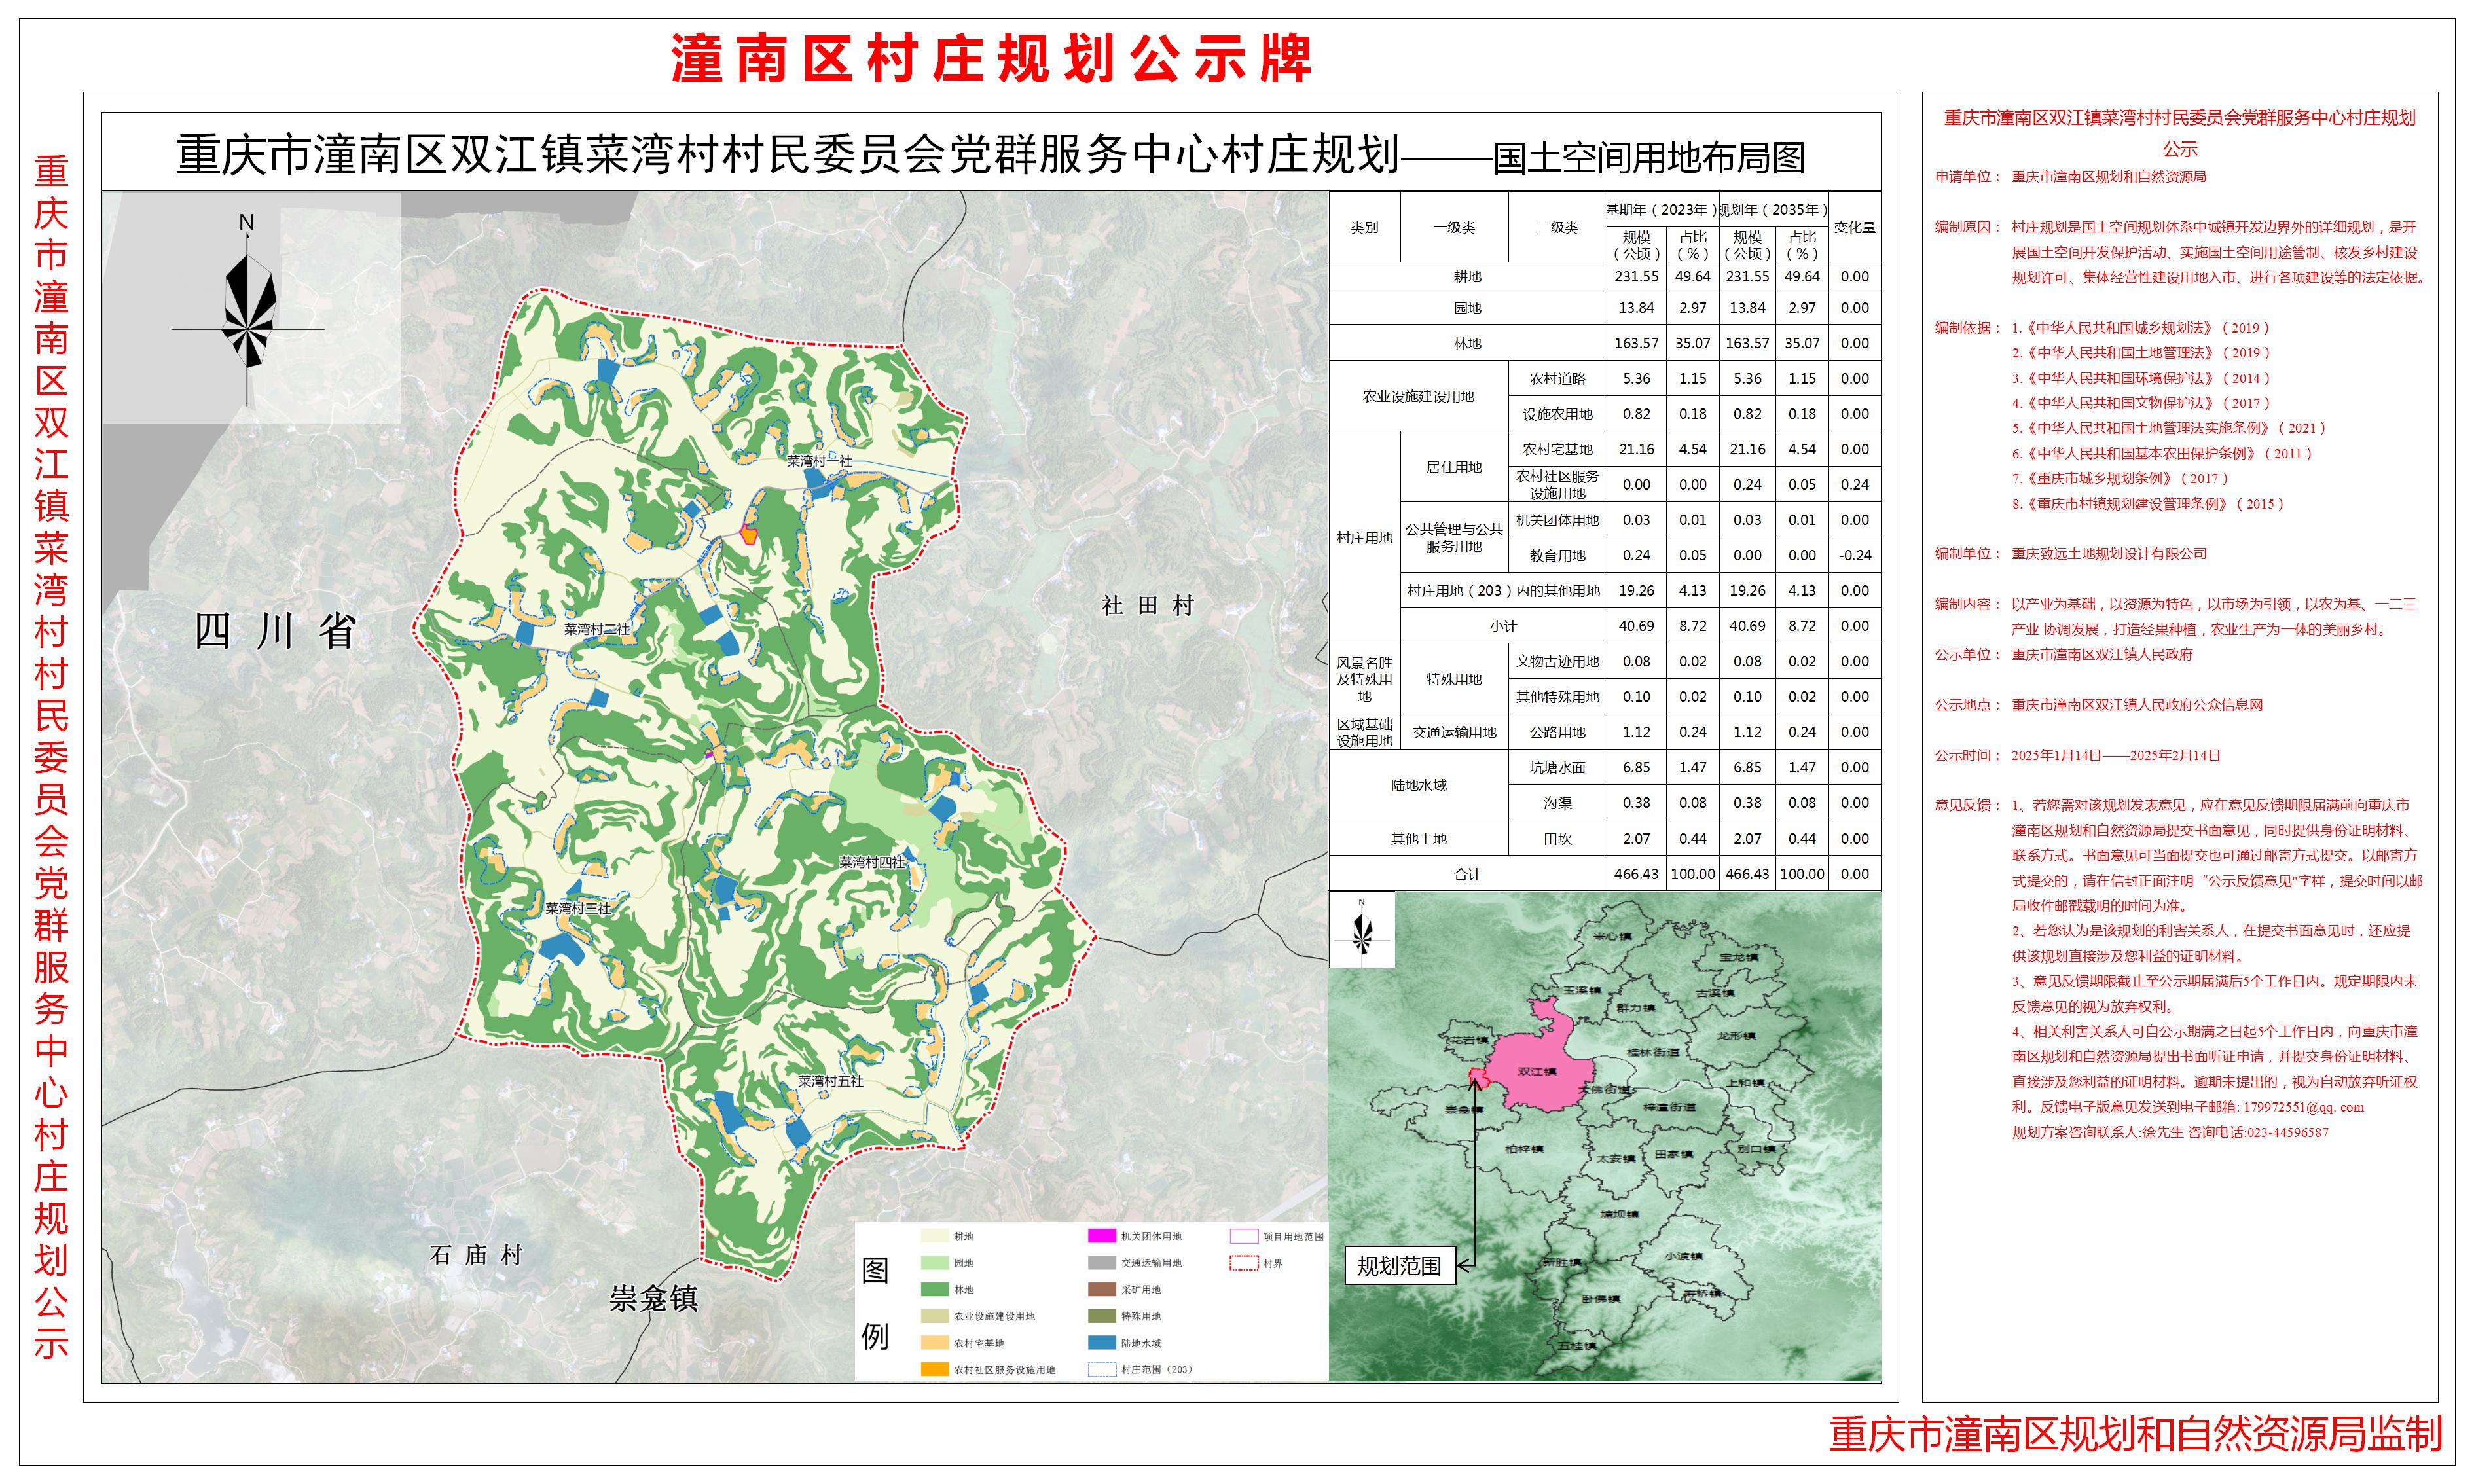Click the 农村宅基地 table cell
The height and width of the screenshot is (1484, 2474).
tap(1557, 449)
